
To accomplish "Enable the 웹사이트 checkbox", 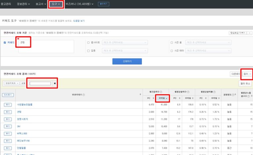I will pos(88,42).
